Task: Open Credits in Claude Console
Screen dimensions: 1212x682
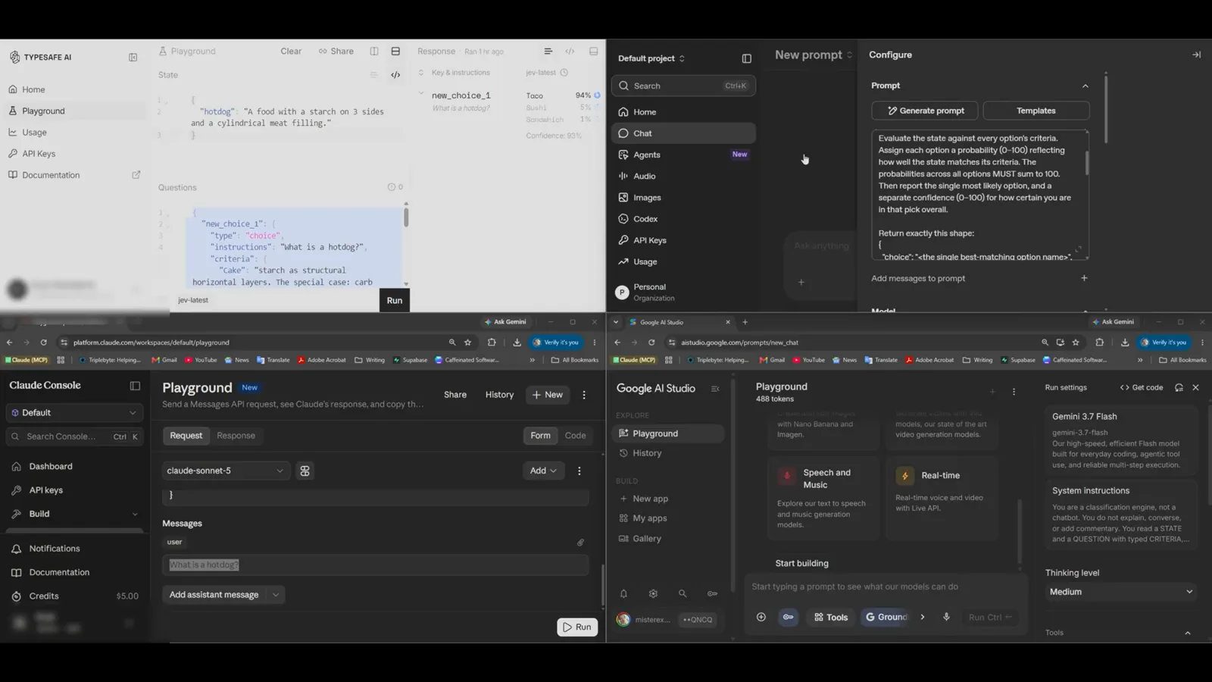Action: [x=73, y=596]
